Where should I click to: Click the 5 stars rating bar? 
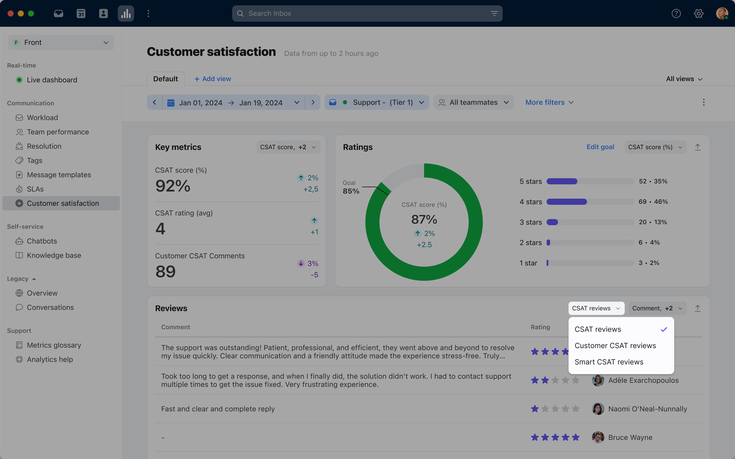(x=590, y=181)
